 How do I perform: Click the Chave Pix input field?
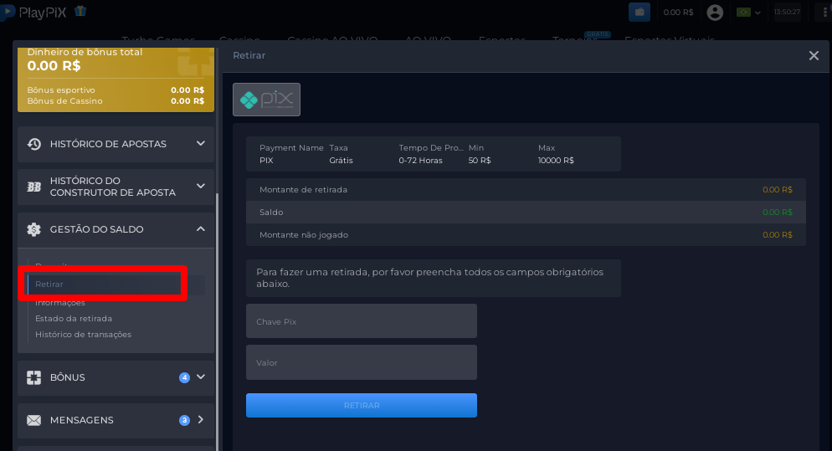[361, 321]
